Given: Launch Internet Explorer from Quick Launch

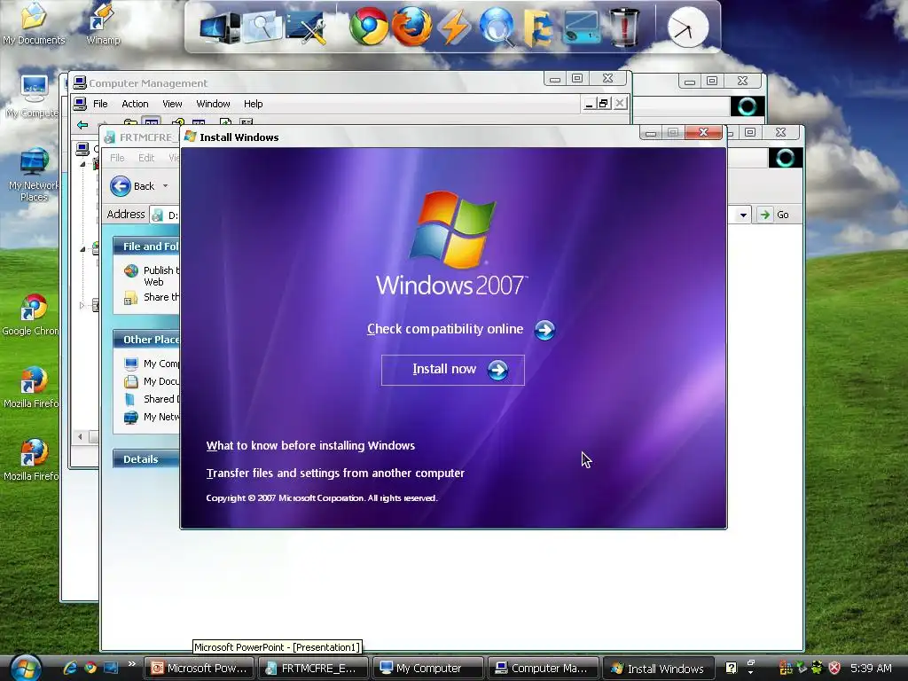Looking at the screenshot, I should pos(70,668).
